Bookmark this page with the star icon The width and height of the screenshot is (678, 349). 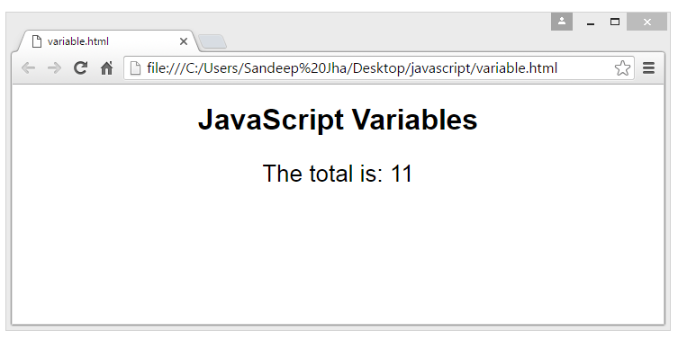(x=622, y=67)
